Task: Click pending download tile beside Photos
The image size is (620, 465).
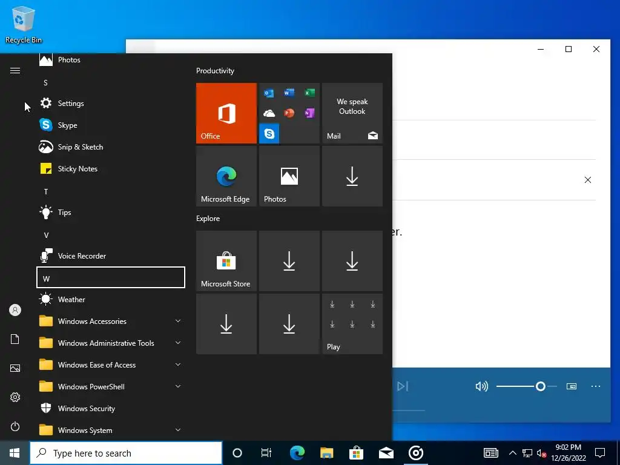Action: click(x=352, y=176)
